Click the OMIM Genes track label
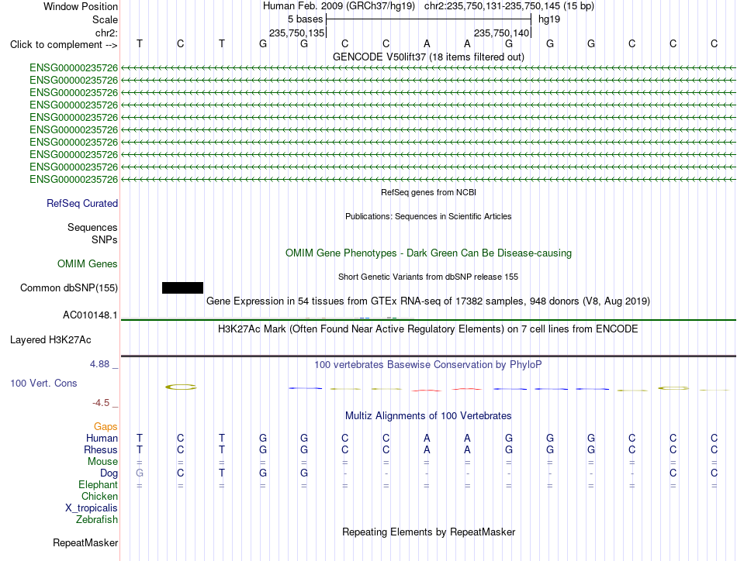 88,263
